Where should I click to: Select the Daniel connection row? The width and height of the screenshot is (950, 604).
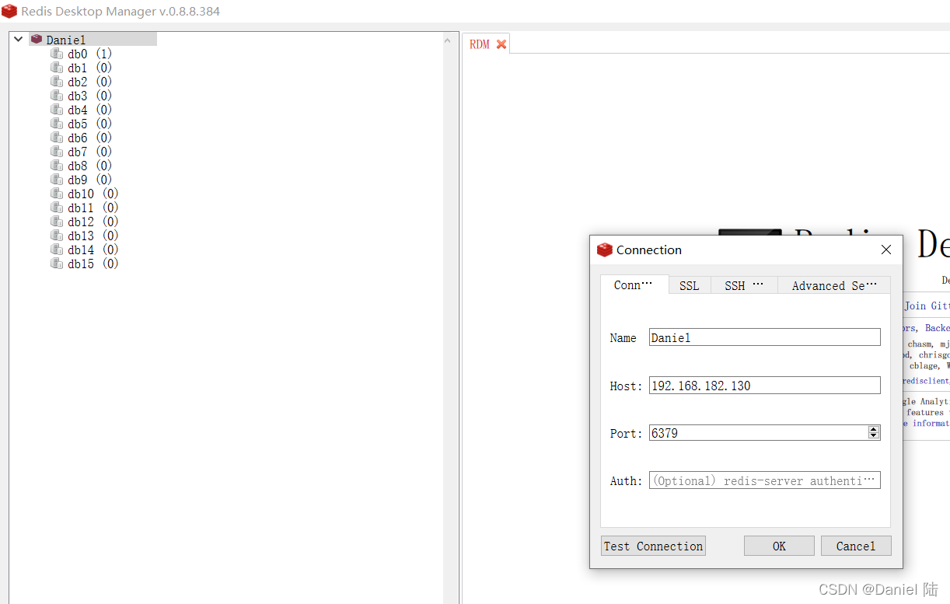point(93,39)
